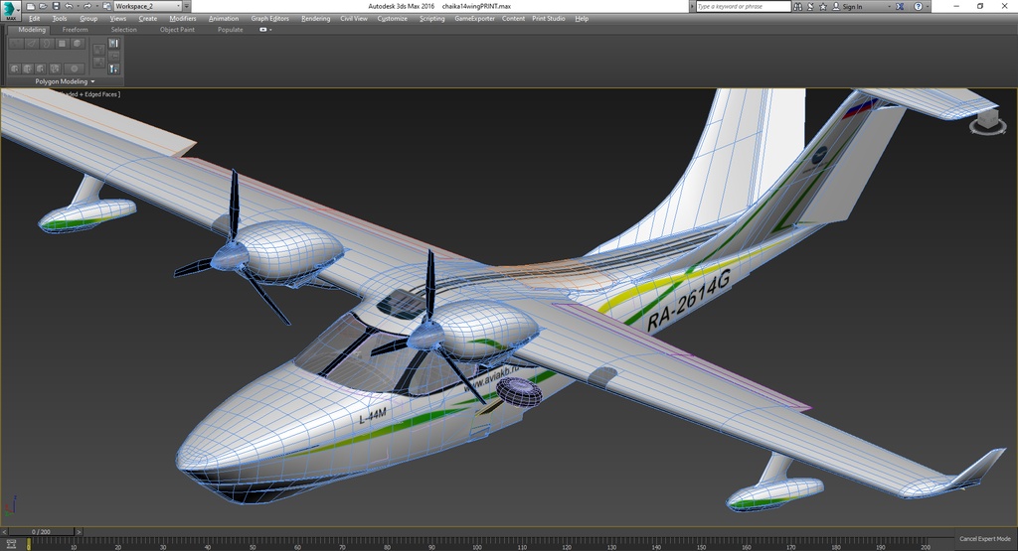
Task: Click second icon in lower Polygon Modeling row
Action: click(28, 69)
